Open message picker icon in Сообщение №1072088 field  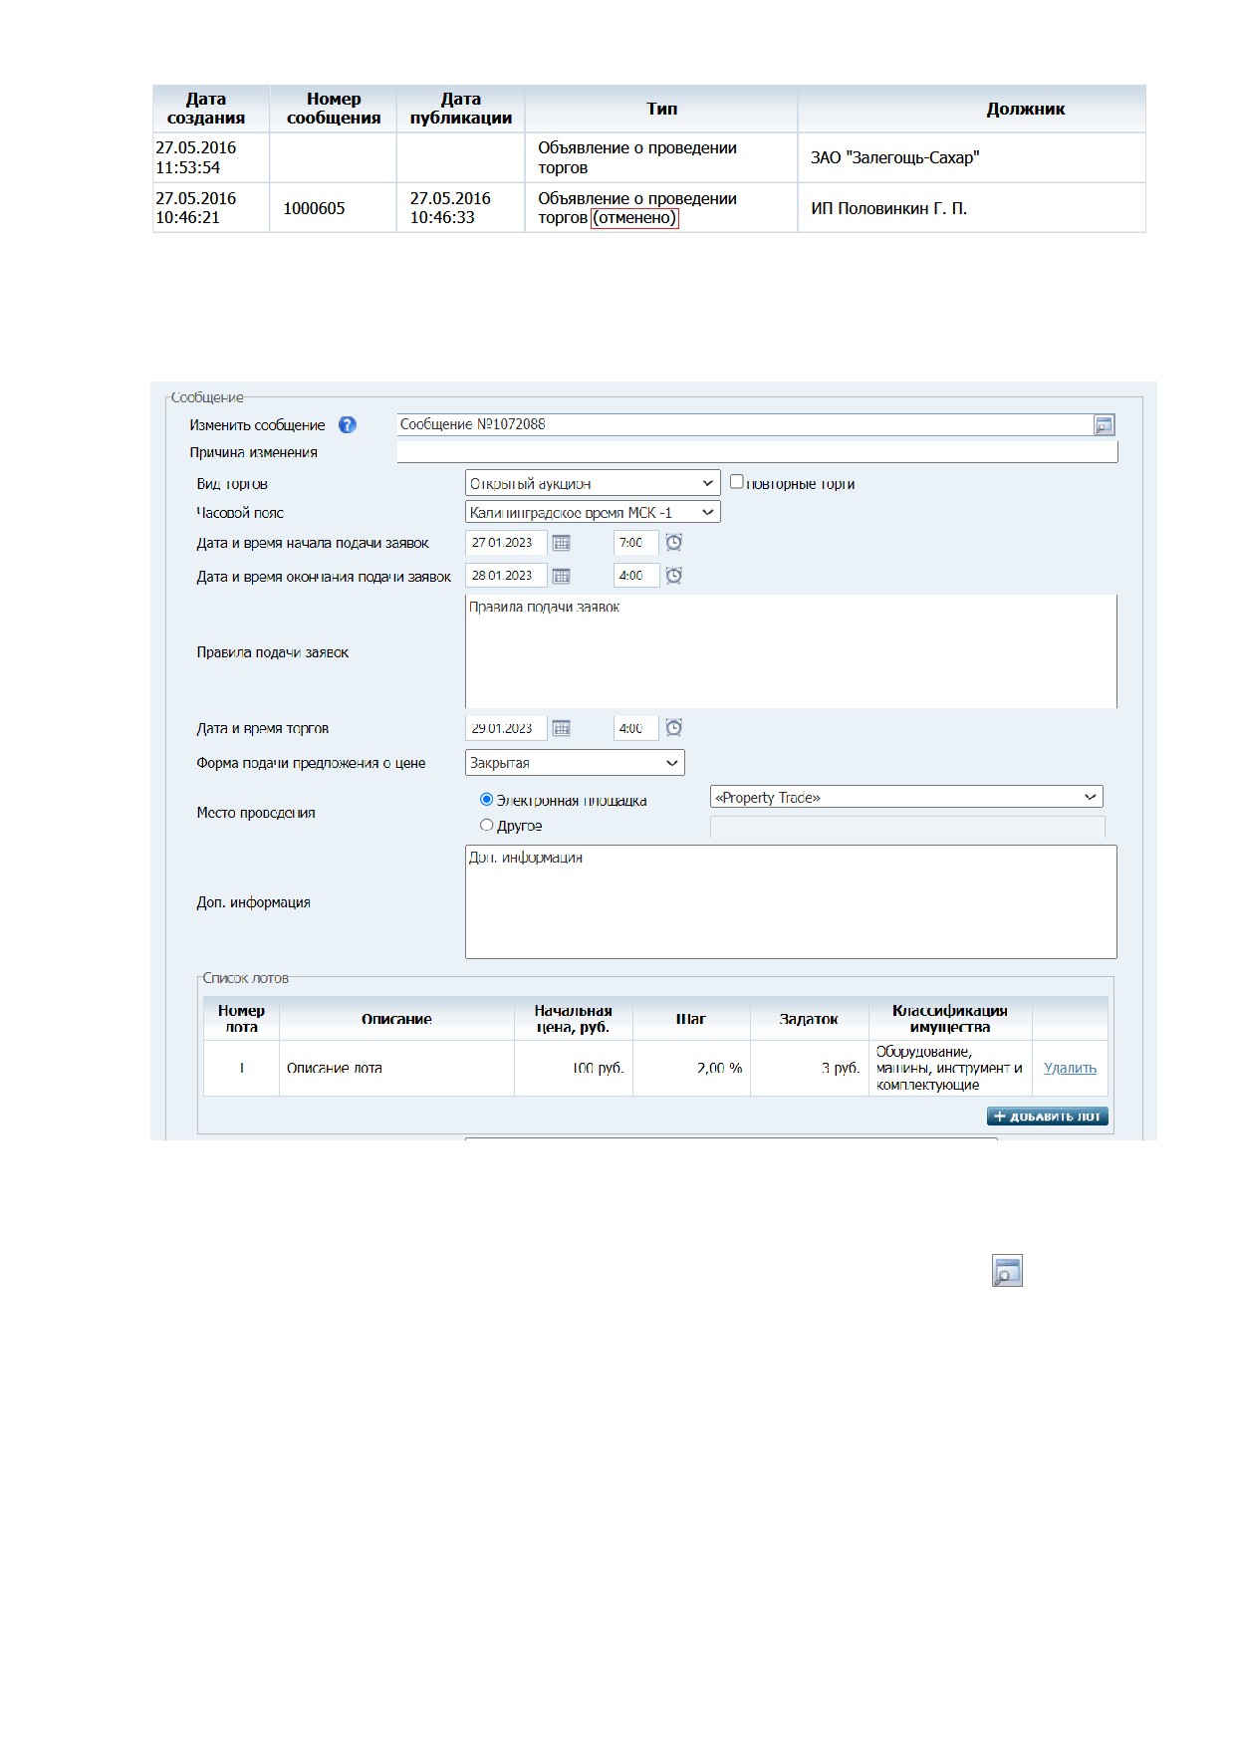pyautogui.click(x=1104, y=425)
